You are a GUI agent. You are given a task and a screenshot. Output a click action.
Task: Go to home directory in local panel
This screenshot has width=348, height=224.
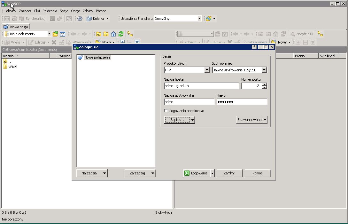pos(113,34)
